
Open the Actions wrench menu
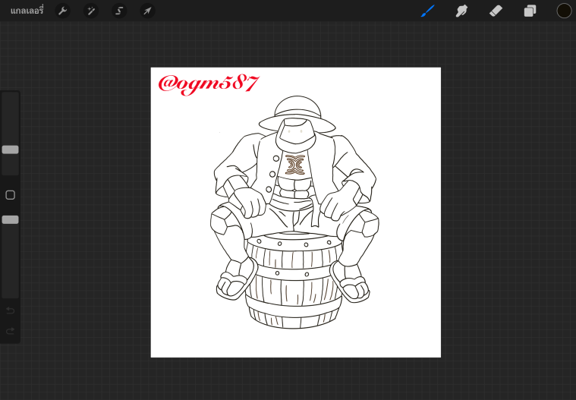click(62, 11)
